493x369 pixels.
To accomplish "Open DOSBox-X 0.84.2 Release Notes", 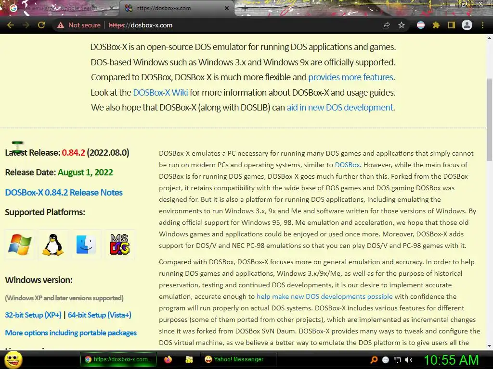I will (64, 192).
